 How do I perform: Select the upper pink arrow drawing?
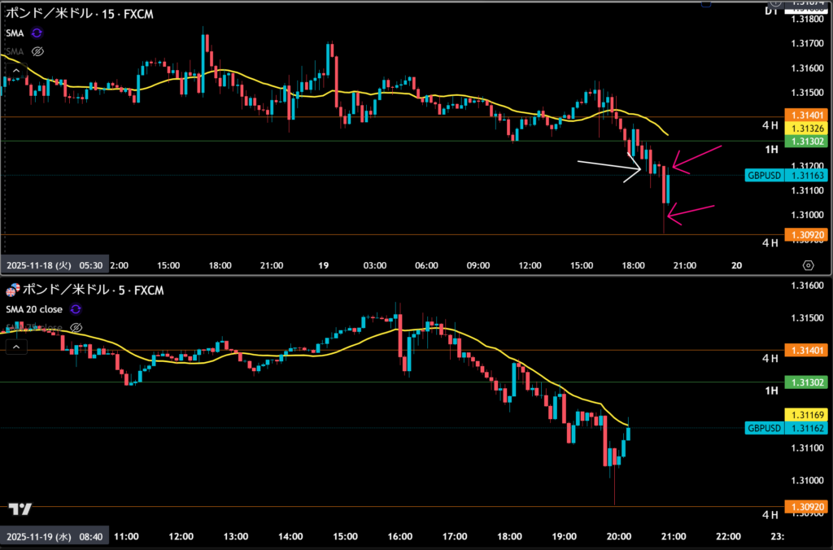tap(696, 159)
